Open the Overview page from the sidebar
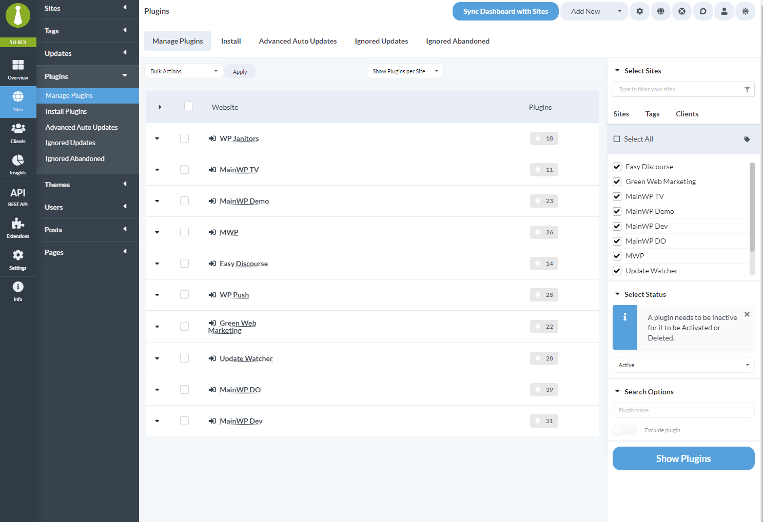 coord(18,69)
